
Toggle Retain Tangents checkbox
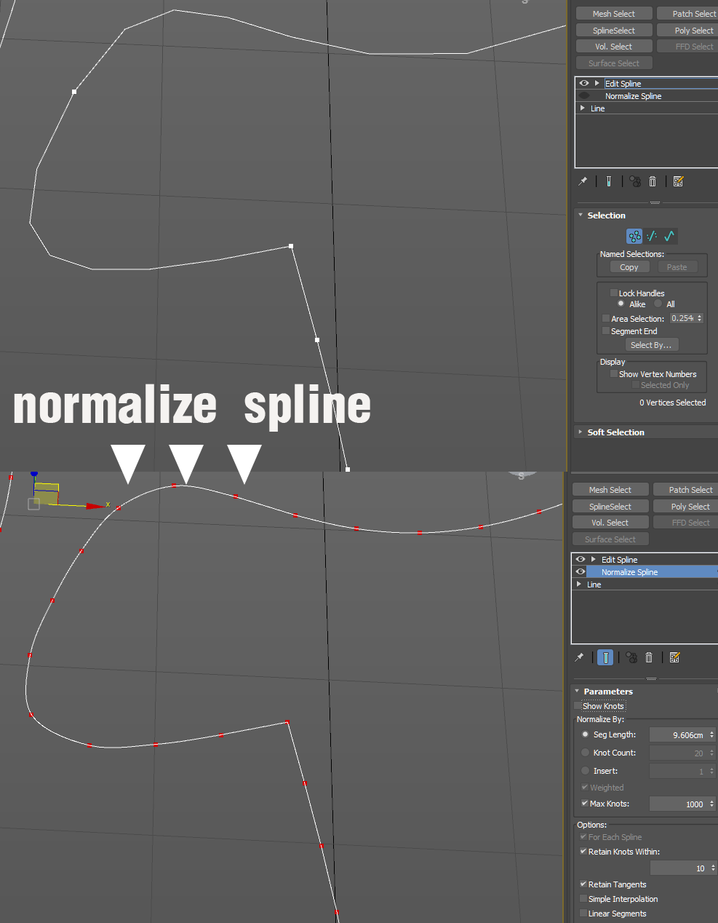pos(583,884)
